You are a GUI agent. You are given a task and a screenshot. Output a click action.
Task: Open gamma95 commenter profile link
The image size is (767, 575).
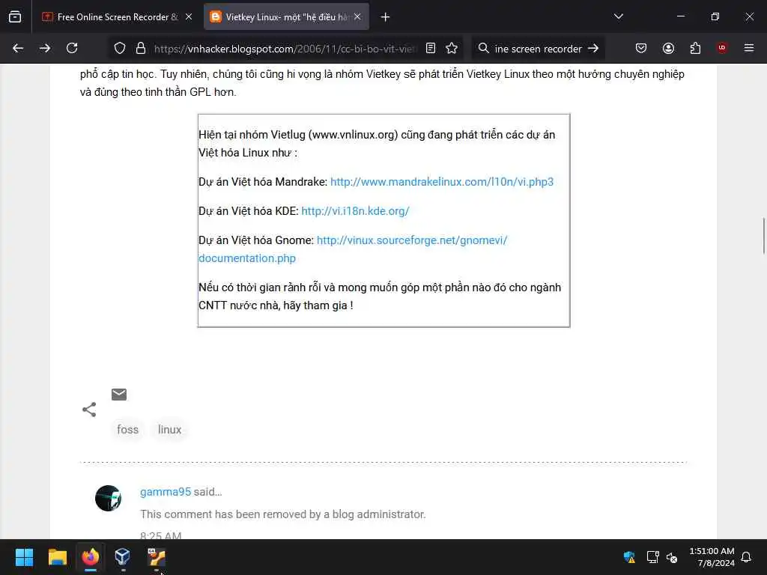pos(166,492)
